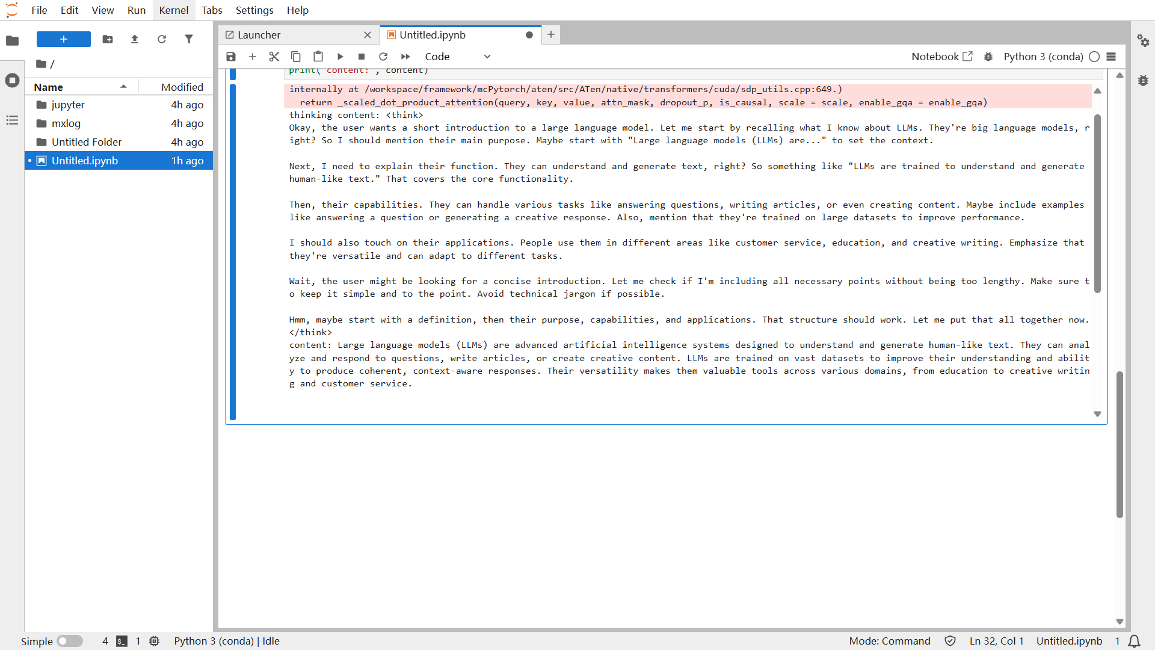The width and height of the screenshot is (1155, 650).
Task: Open the Help menu
Action: (x=298, y=10)
